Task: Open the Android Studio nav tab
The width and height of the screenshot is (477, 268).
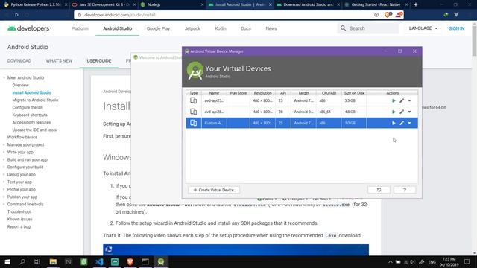Action: pyautogui.click(x=118, y=28)
